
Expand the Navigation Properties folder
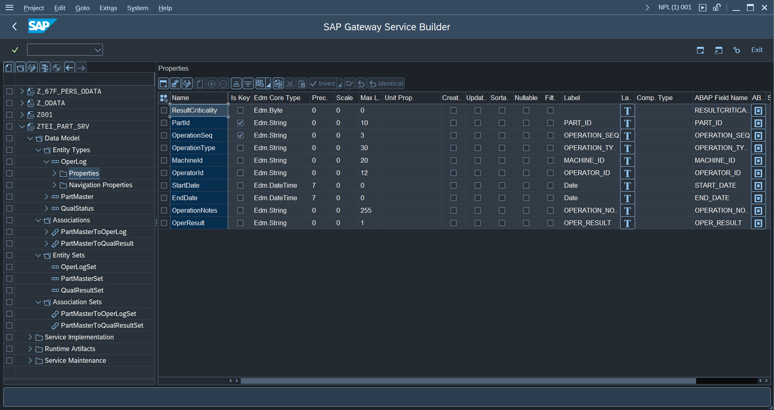click(55, 185)
